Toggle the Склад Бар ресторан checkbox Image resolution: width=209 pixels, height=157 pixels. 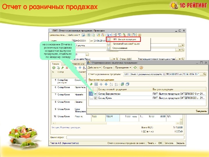[95, 94]
